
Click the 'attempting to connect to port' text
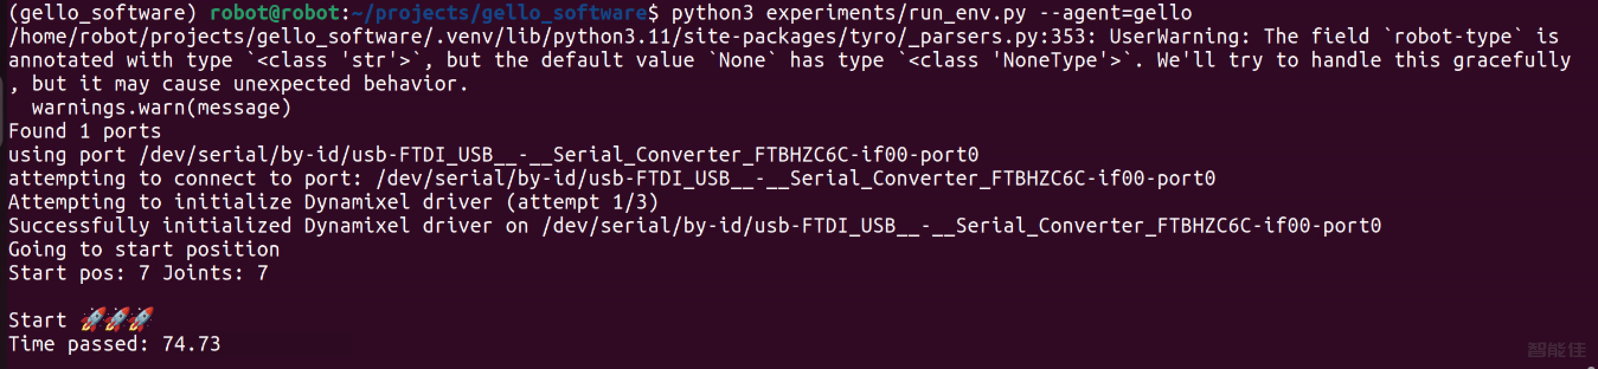[x=185, y=179]
